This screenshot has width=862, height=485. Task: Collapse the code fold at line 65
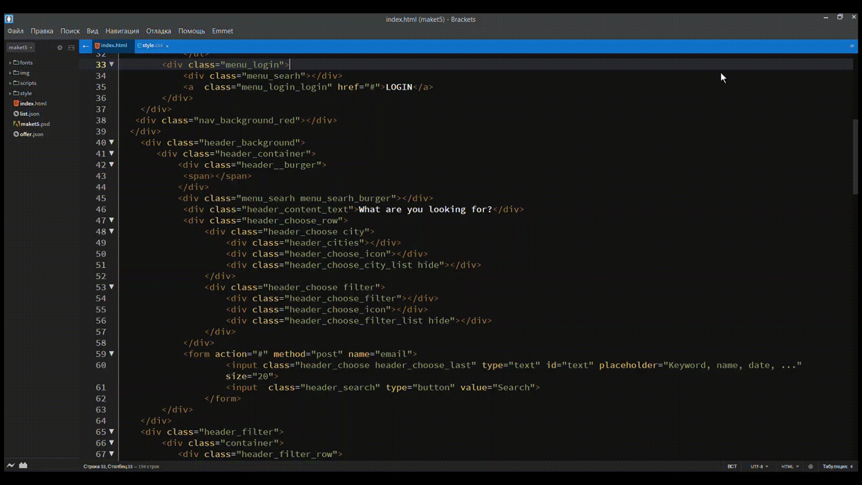point(112,432)
